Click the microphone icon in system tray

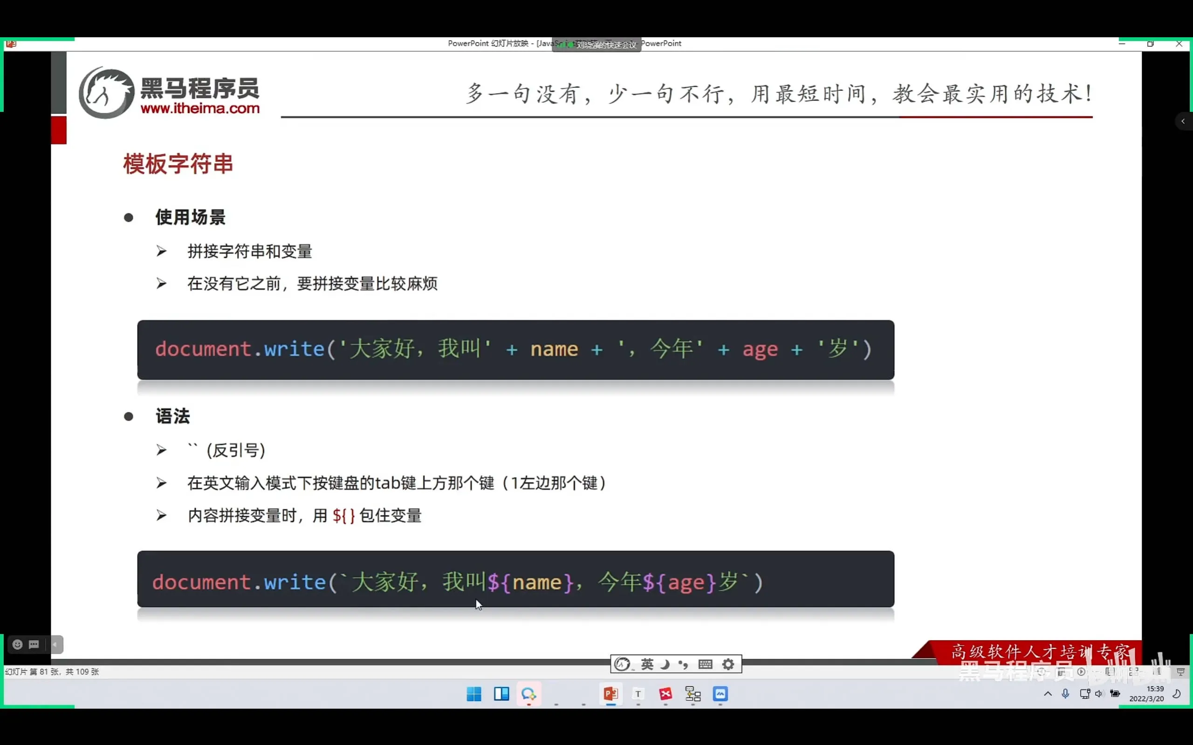point(1065,694)
